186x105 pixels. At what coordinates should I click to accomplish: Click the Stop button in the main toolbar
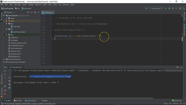pos(176,8)
